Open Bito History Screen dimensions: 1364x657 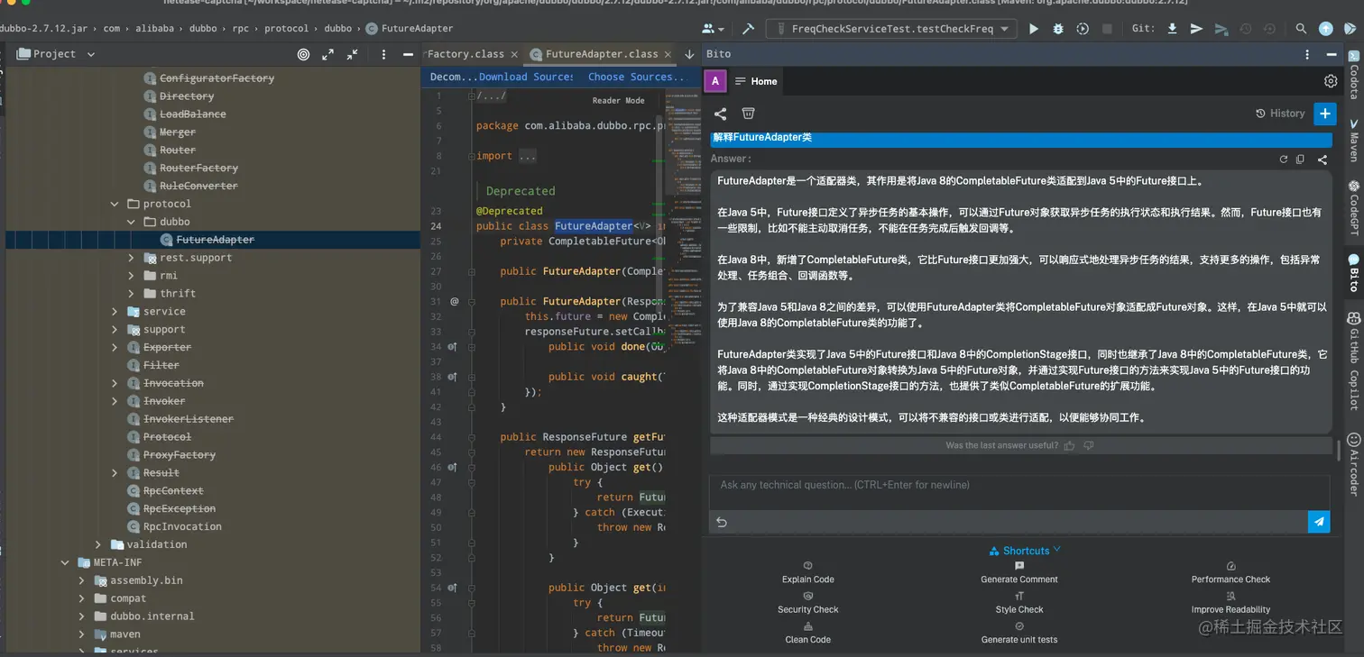point(1280,114)
